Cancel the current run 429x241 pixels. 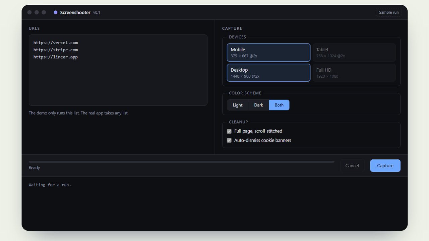coord(352,166)
